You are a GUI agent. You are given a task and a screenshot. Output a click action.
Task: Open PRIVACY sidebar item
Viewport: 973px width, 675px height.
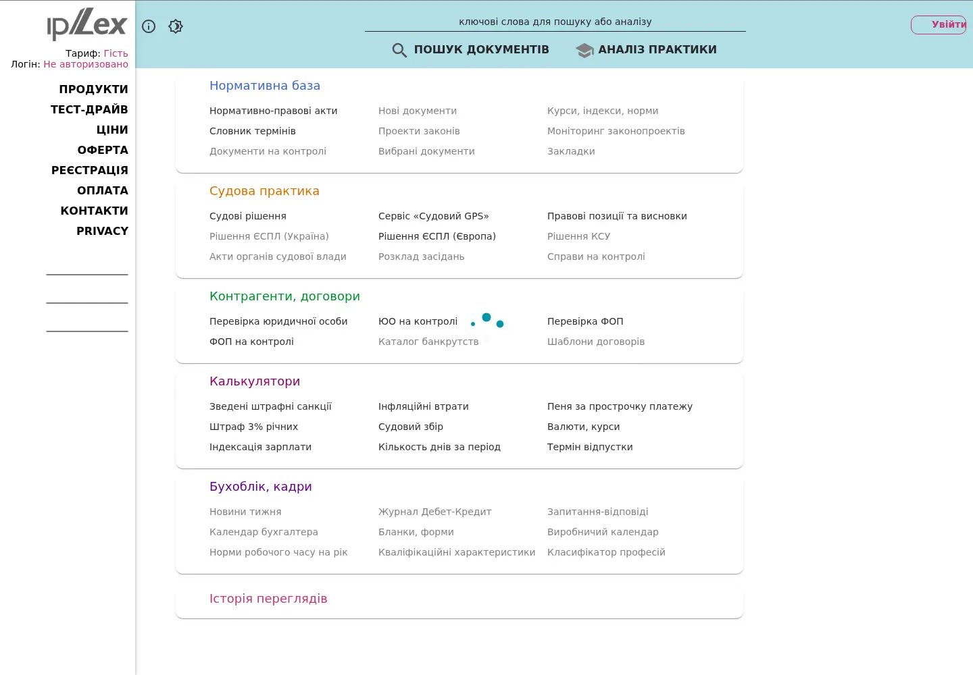[x=102, y=231]
